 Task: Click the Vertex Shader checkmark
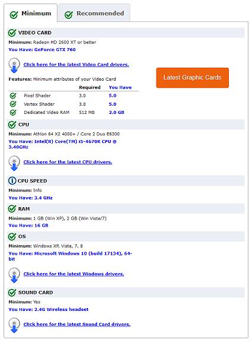[13, 104]
